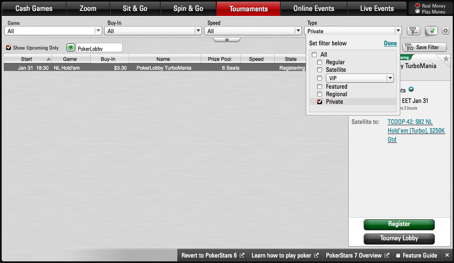Open the filter settings gear icon
The image size is (454, 263).
pos(445,31)
